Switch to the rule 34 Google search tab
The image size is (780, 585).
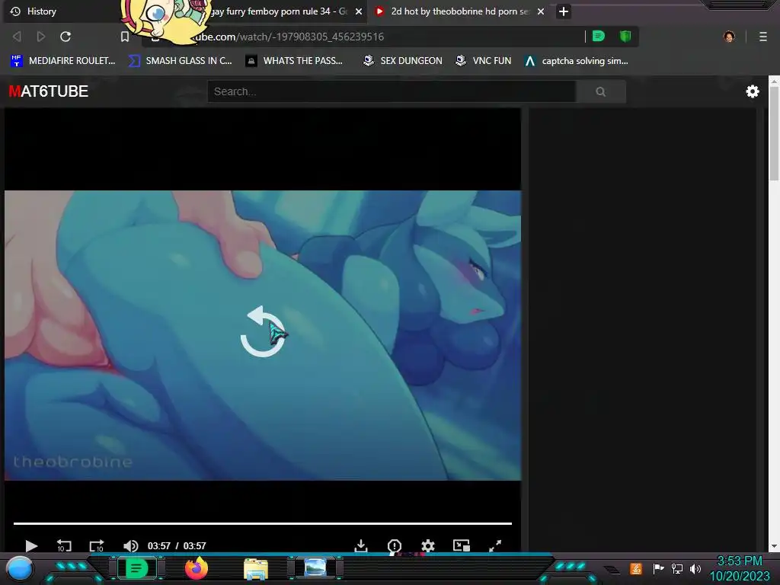[279, 11]
